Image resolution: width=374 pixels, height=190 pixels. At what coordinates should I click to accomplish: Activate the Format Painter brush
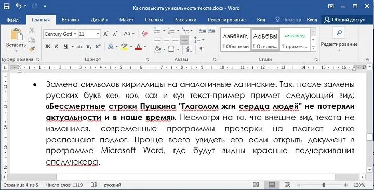coord(32,49)
